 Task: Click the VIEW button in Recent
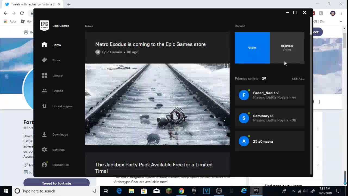(x=252, y=48)
